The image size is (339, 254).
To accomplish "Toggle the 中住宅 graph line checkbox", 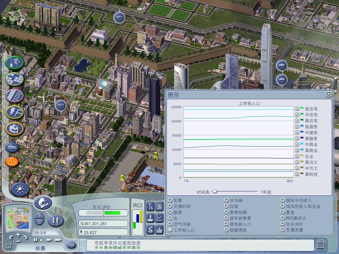I will point(297,114).
